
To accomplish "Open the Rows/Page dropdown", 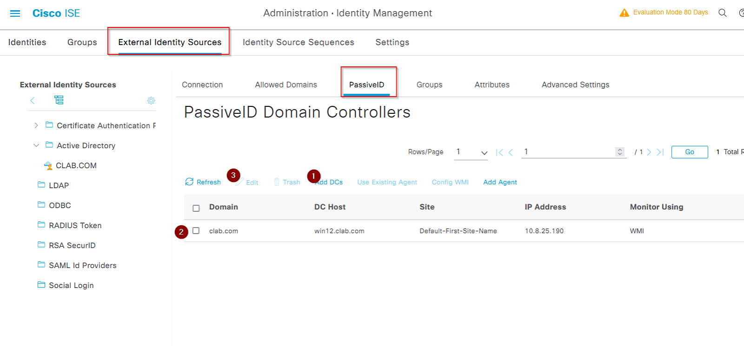I will 471,152.
